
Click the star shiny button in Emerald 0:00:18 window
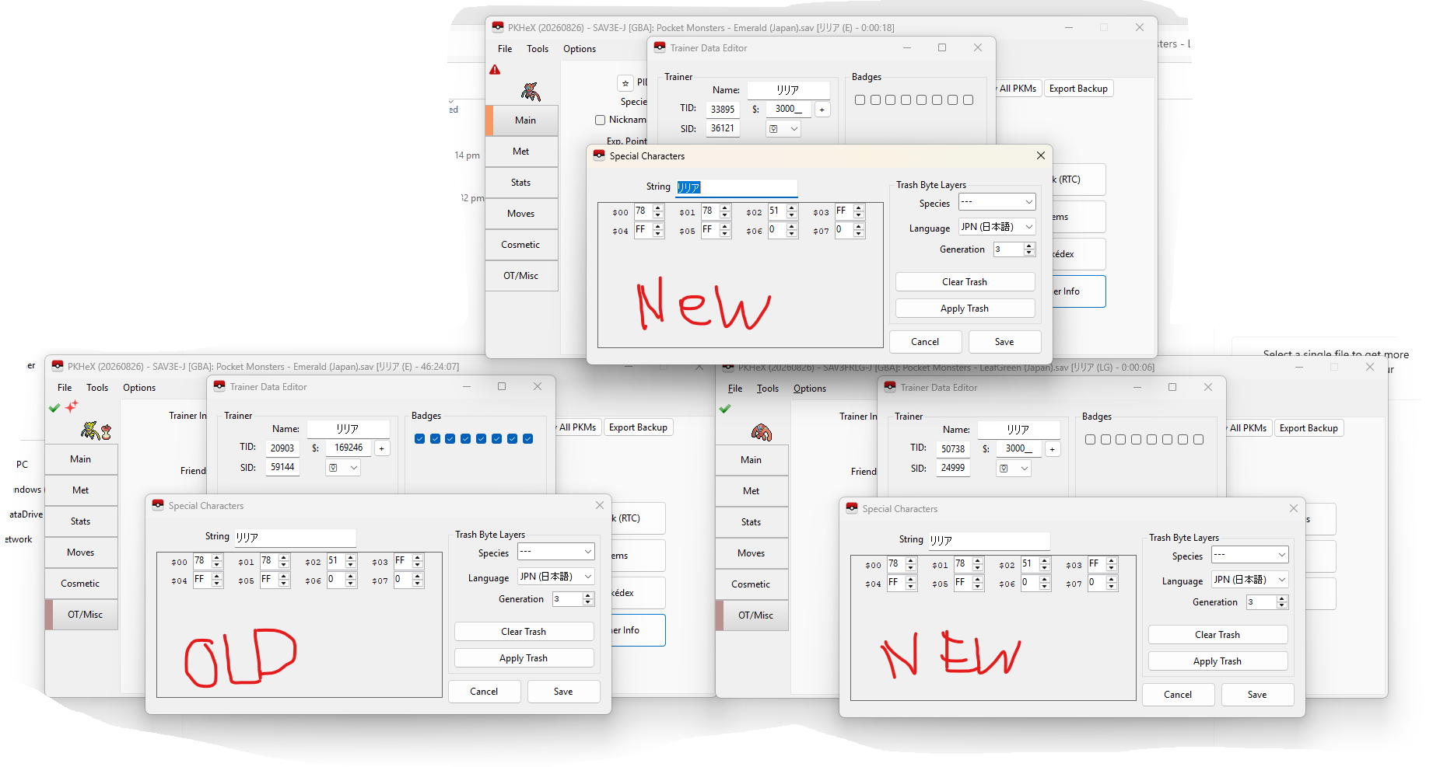625,83
